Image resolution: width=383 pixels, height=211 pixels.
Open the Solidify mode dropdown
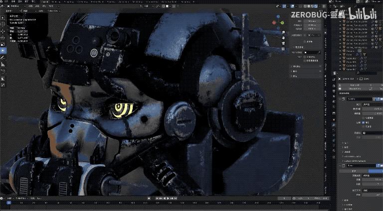(373, 105)
